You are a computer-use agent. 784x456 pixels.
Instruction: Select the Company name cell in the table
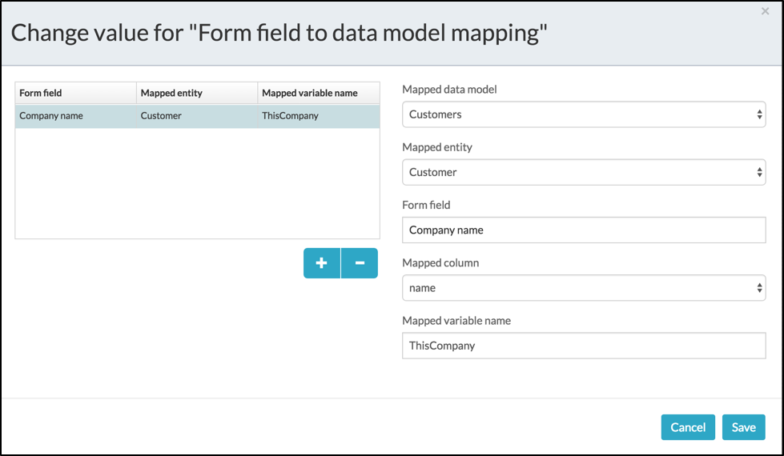tap(51, 116)
